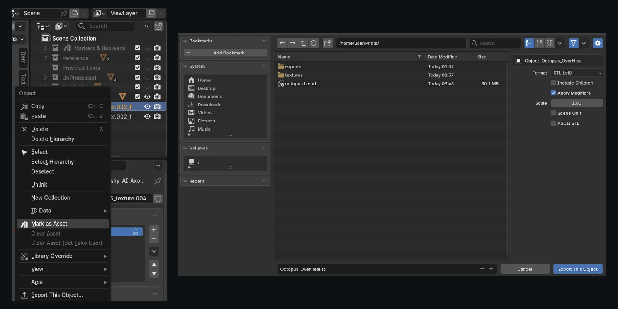Add a new ViewLayer
Screen dimensions: 618x309
click(151, 14)
